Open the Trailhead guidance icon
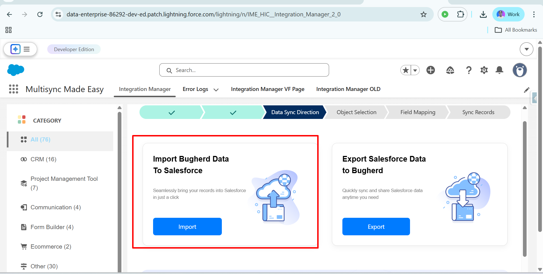 pos(450,70)
